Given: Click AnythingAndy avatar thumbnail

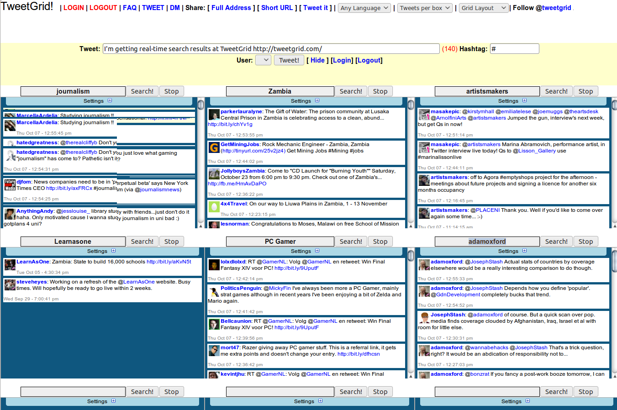Looking at the screenshot, I should pyautogui.click(x=10, y=214).
